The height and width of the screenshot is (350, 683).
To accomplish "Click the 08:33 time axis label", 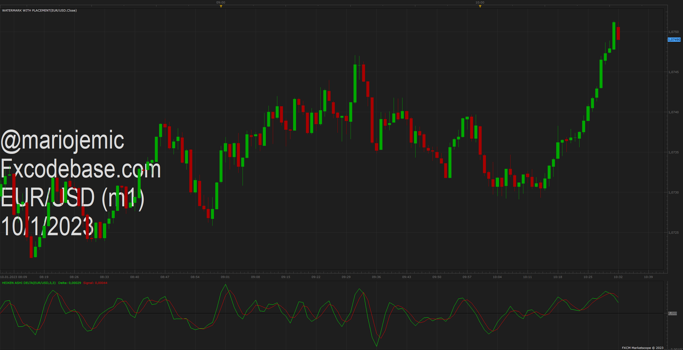I will (x=104, y=277).
